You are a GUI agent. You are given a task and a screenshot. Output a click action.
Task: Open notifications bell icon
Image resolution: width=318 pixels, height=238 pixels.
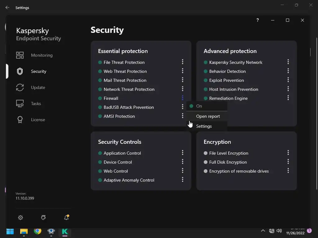point(66,217)
